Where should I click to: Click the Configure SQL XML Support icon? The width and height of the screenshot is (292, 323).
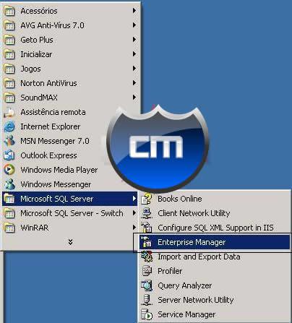point(147,228)
